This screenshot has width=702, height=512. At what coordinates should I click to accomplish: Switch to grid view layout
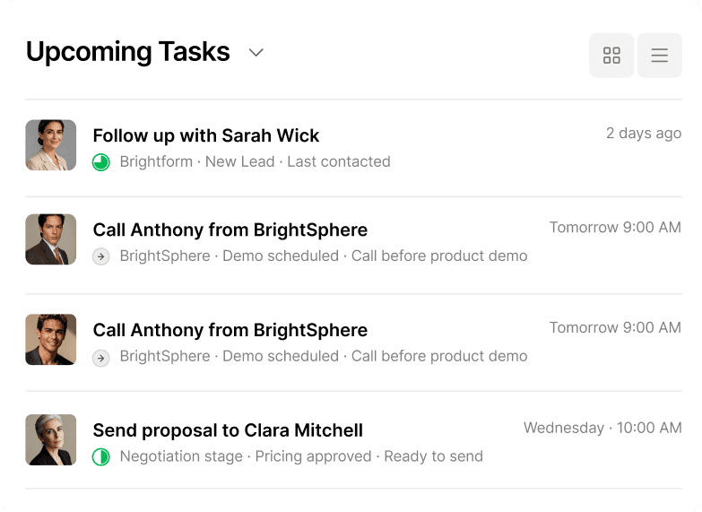[x=611, y=56]
